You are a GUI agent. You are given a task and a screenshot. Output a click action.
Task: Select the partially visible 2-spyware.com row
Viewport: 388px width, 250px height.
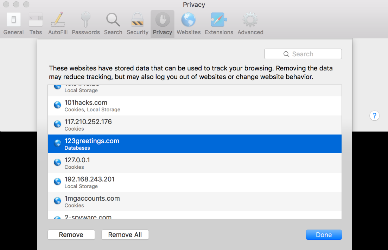click(x=195, y=215)
